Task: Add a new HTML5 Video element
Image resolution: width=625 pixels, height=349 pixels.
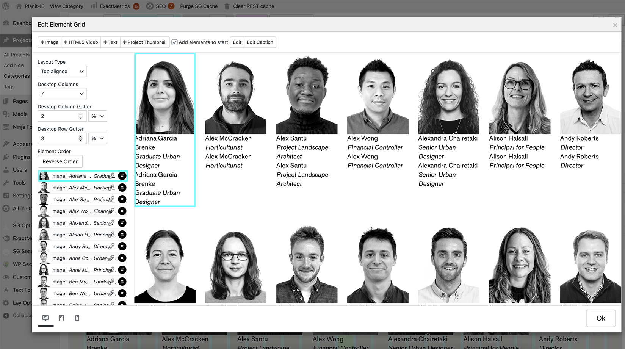Action: pos(81,42)
